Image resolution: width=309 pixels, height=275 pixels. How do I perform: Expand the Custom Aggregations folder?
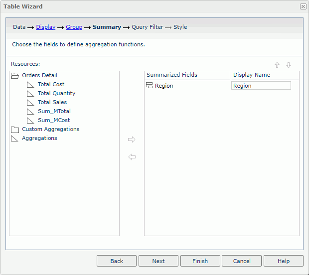pos(15,130)
